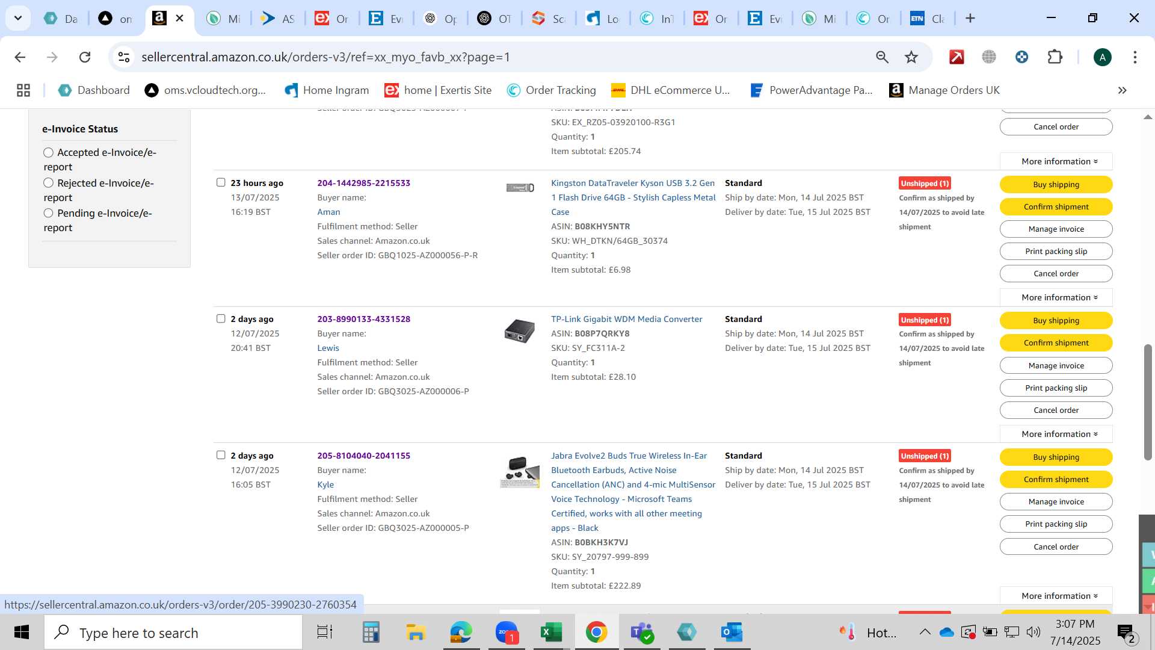Screen dimensions: 1155x650
Task: Confirm shipment for TP-Link order
Action: tap(1056, 342)
